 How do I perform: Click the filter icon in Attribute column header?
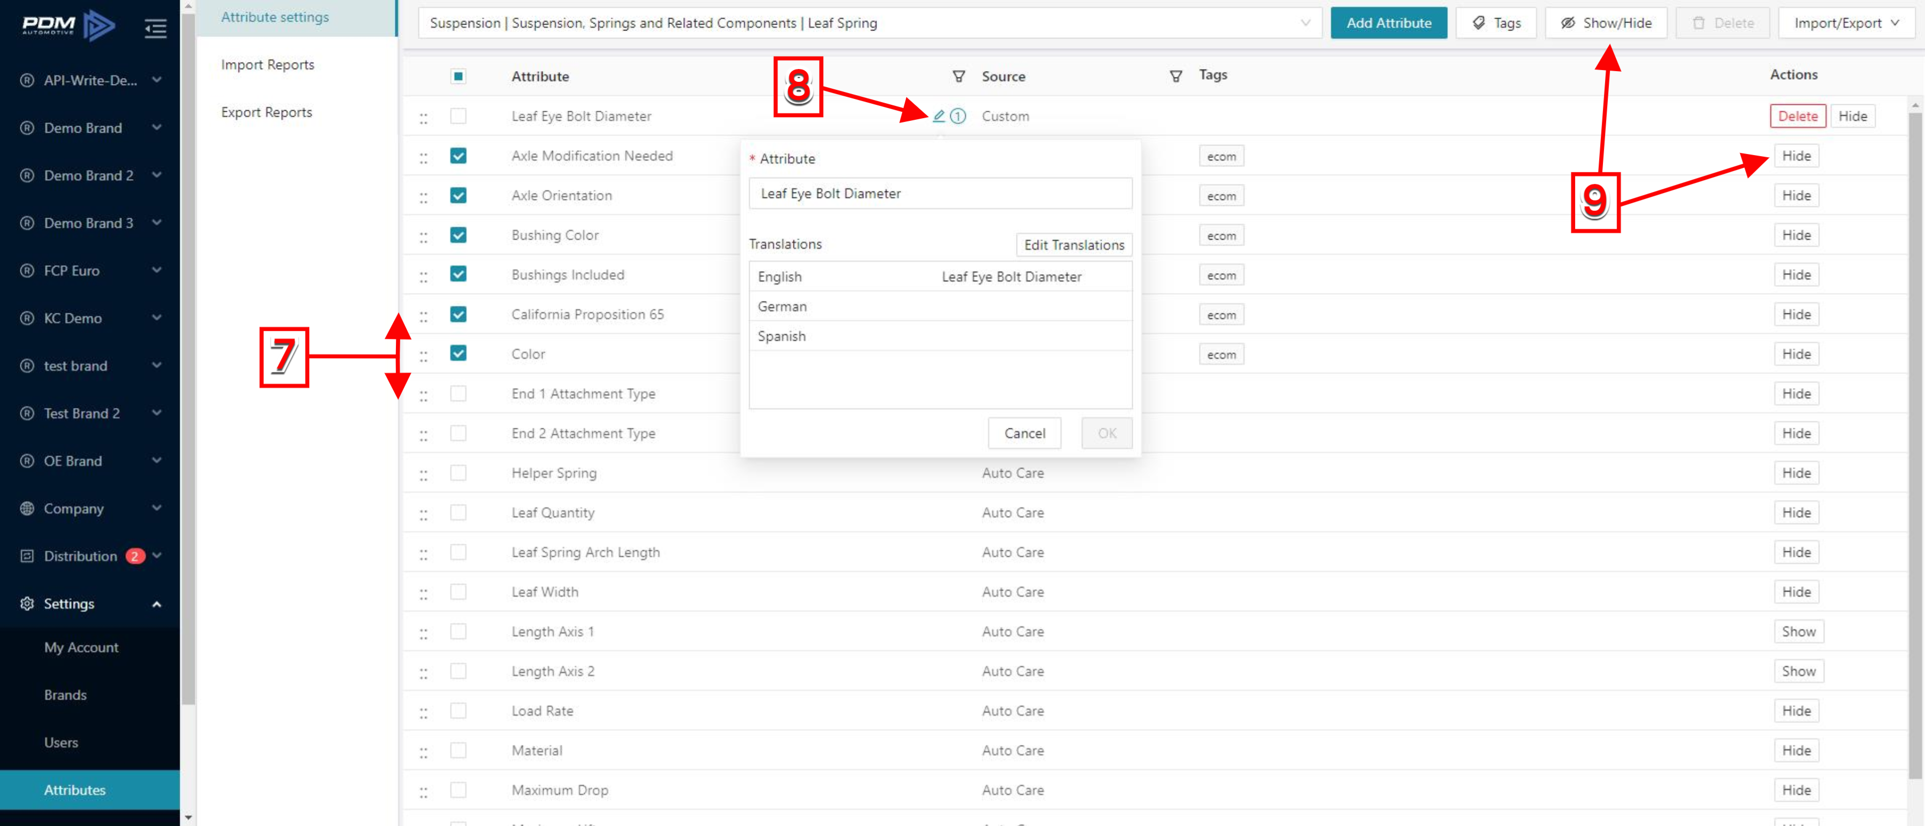coord(958,76)
